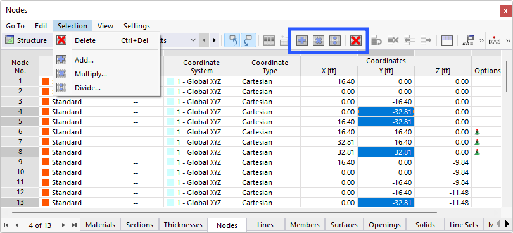Go to next table in bottom navigator
This screenshot has width=513, height=233.
click(63, 225)
